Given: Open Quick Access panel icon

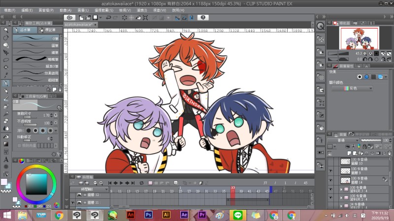Looking at the screenshot, I should [321, 26].
